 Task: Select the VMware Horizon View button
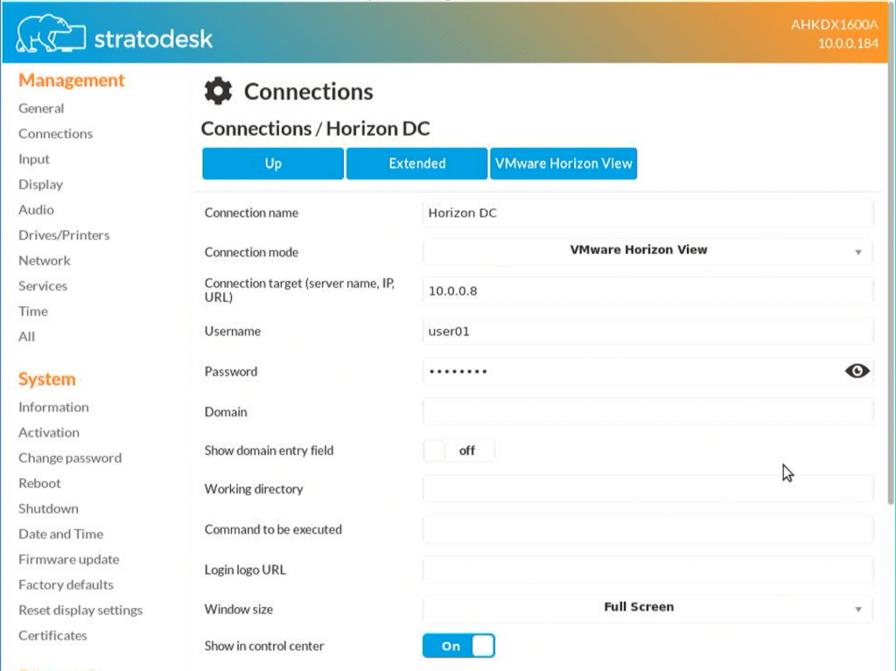(563, 164)
